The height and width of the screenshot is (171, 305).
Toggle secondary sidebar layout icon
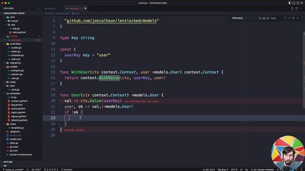coord(297,3)
